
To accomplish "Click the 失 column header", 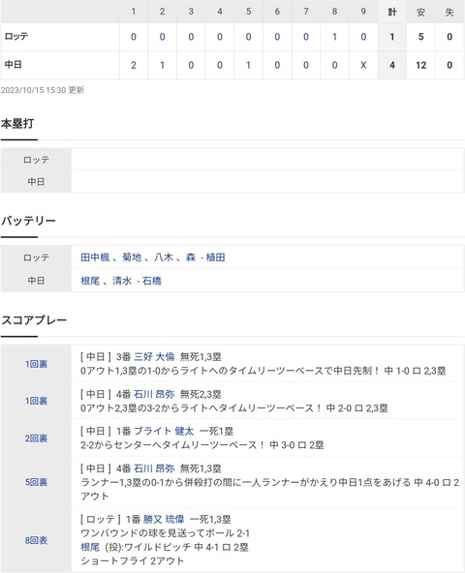I will click(x=449, y=12).
